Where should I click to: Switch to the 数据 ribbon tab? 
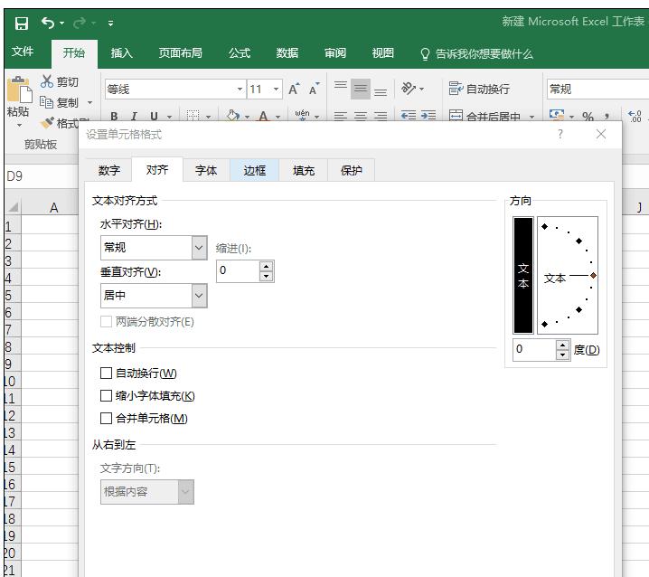coord(287,53)
